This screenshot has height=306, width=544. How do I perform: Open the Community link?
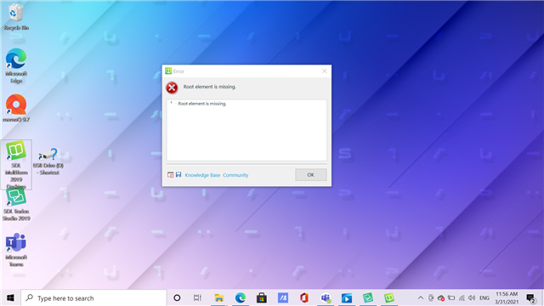[x=235, y=175]
